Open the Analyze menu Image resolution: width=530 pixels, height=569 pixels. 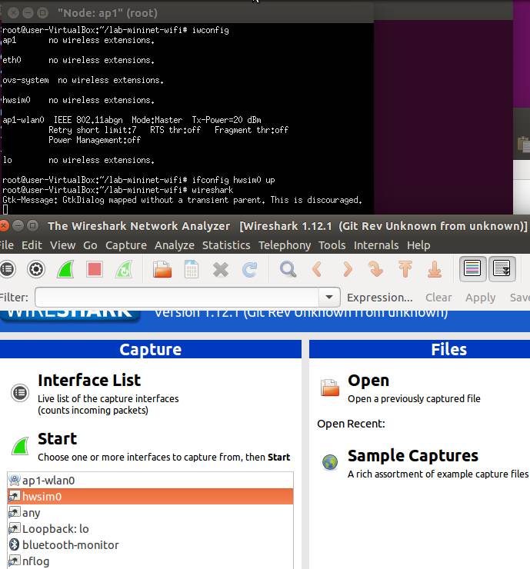[175, 245]
